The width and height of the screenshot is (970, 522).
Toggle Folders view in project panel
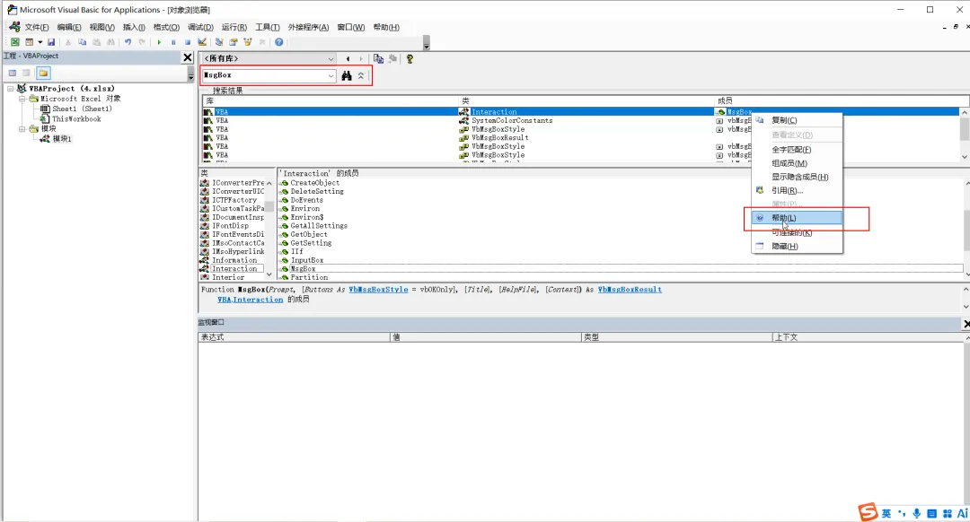(43, 73)
